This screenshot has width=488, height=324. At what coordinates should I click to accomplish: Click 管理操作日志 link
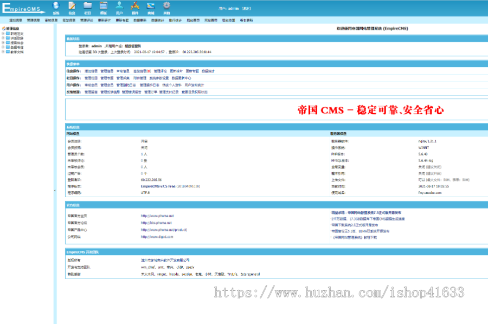coord(150,85)
